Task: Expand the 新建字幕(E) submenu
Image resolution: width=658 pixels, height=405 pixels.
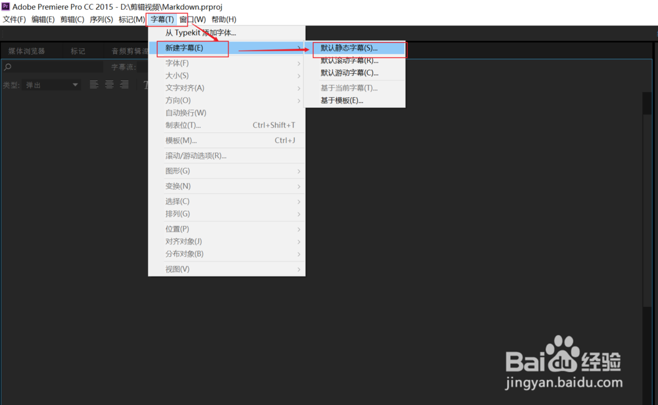Action: 226,48
